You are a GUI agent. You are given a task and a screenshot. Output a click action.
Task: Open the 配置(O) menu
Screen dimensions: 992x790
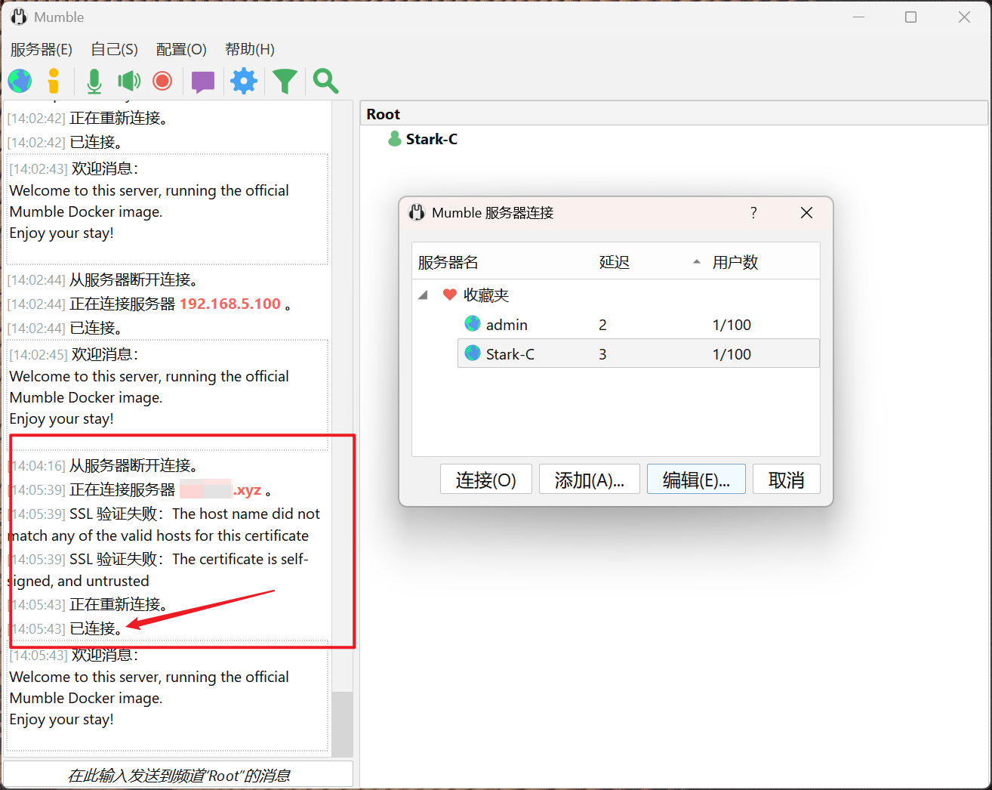pyautogui.click(x=181, y=49)
